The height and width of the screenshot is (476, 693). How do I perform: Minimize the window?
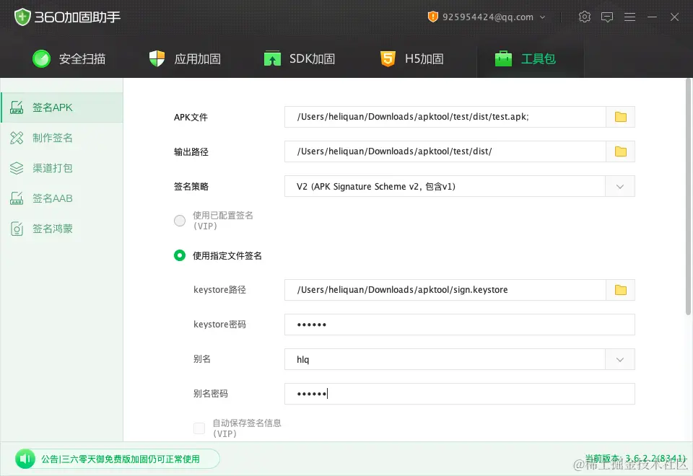(652, 17)
